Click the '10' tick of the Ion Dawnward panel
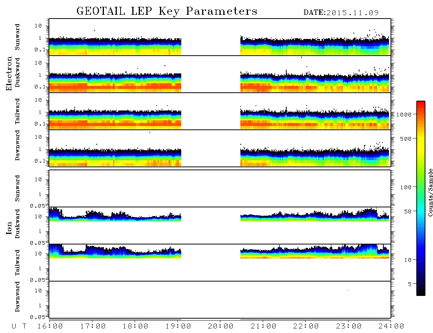This screenshot has height=333, width=433. [38, 291]
